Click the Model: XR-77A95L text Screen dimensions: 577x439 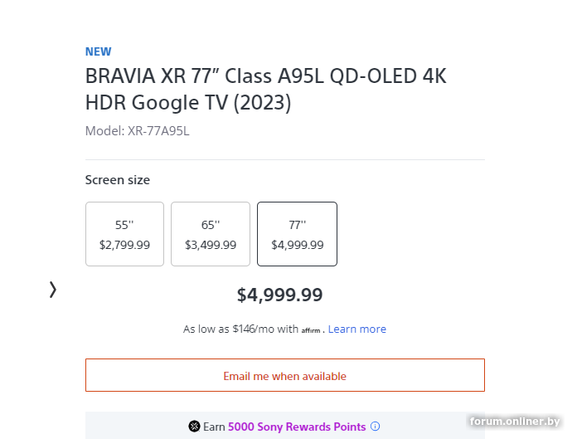point(138,131)
